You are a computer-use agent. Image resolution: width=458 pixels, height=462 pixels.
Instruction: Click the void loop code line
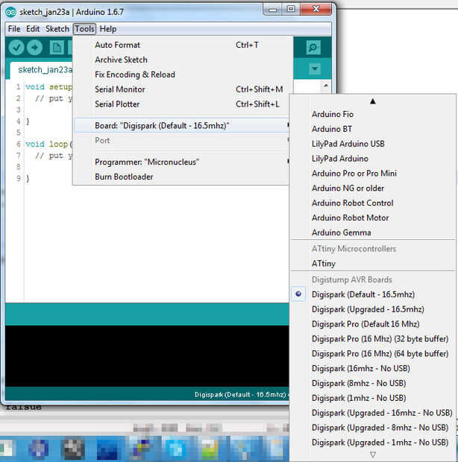pyautogui.click(x=48, y=144)
